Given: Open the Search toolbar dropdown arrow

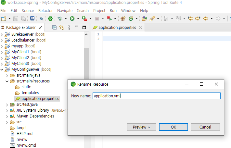Looking at the screenshot, I should tap(158, 18).
